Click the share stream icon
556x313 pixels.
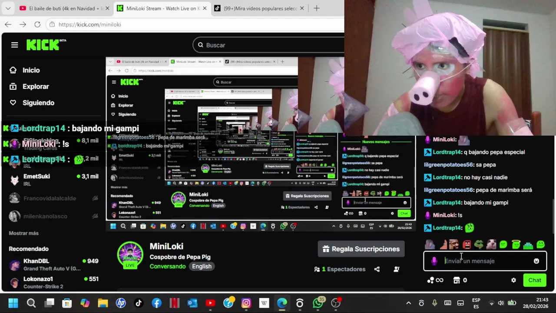point(377,269)
